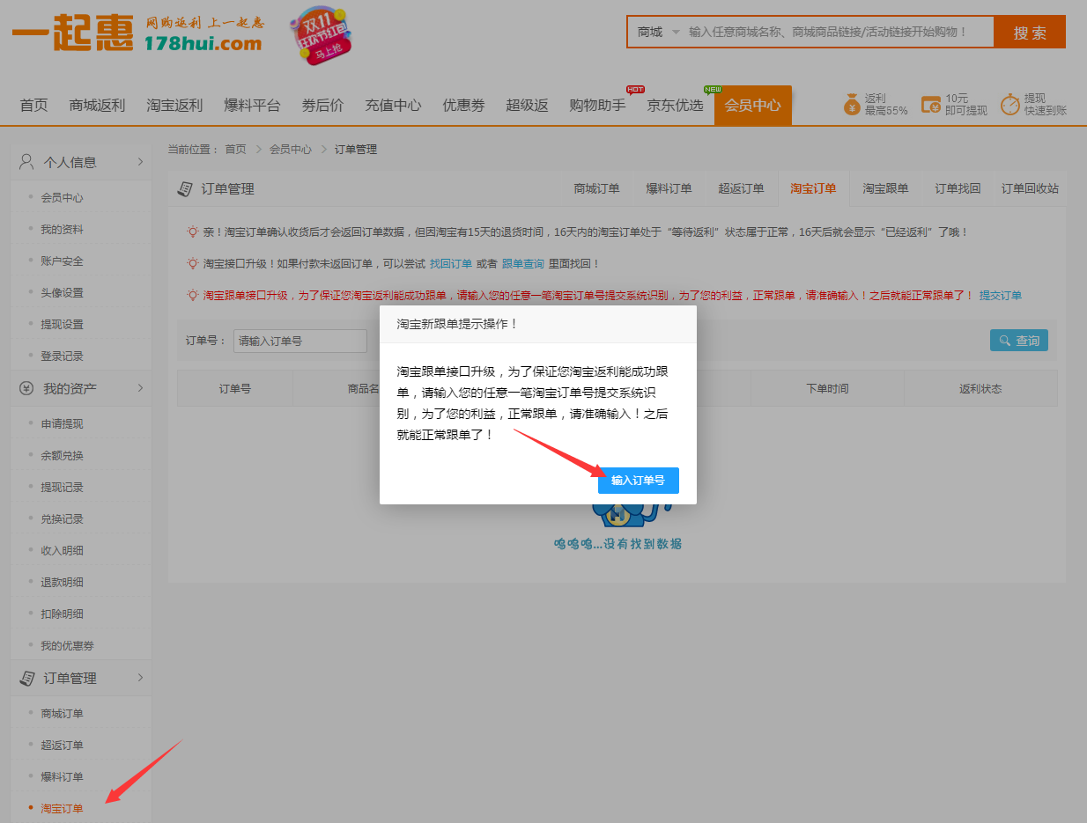Screen dimensions: 1087x823
Task: Go to 首页 in main navigation
Action: [34, 106]
